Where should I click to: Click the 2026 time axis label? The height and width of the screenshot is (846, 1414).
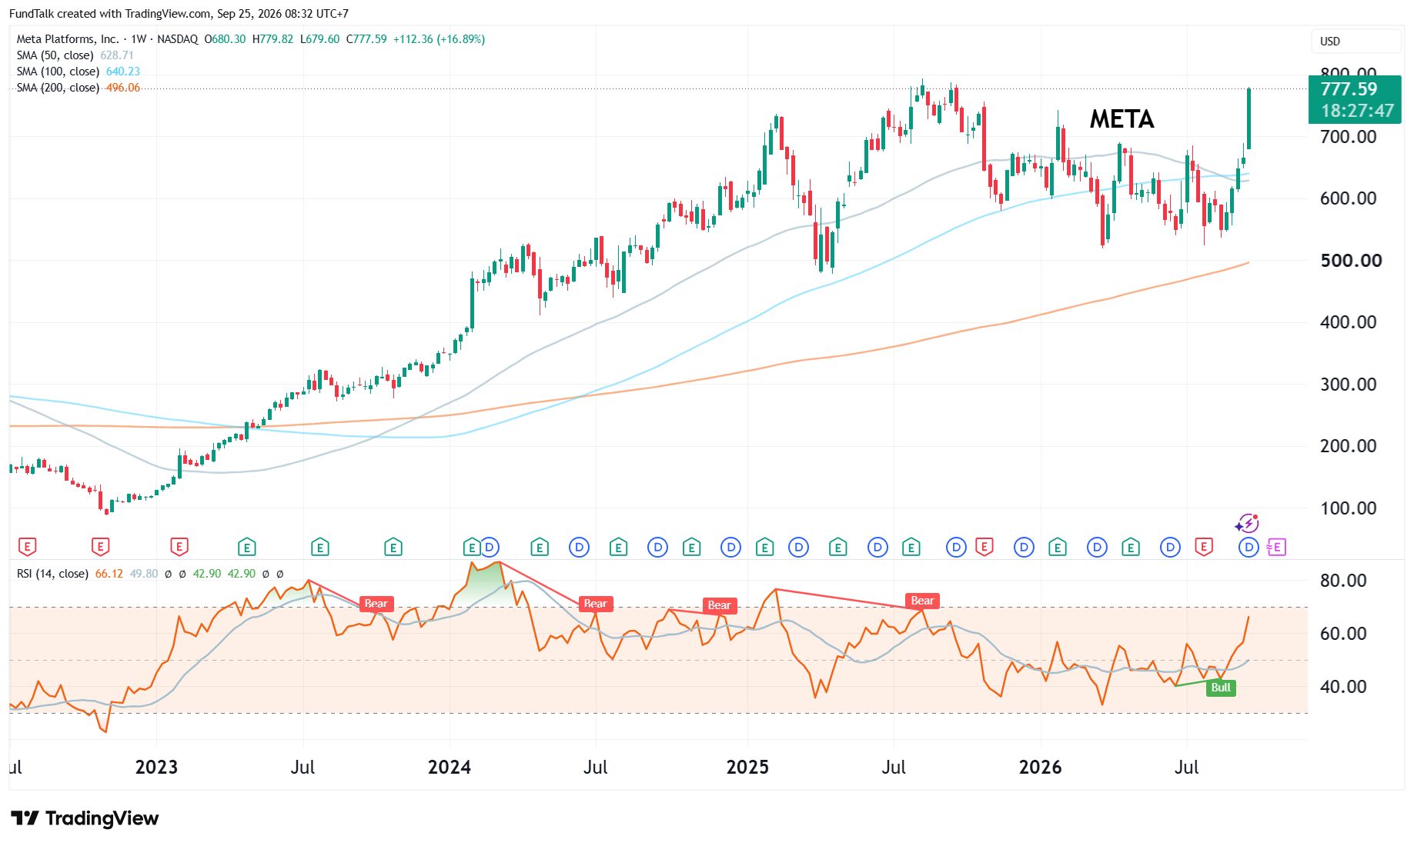pos(1041,768)
